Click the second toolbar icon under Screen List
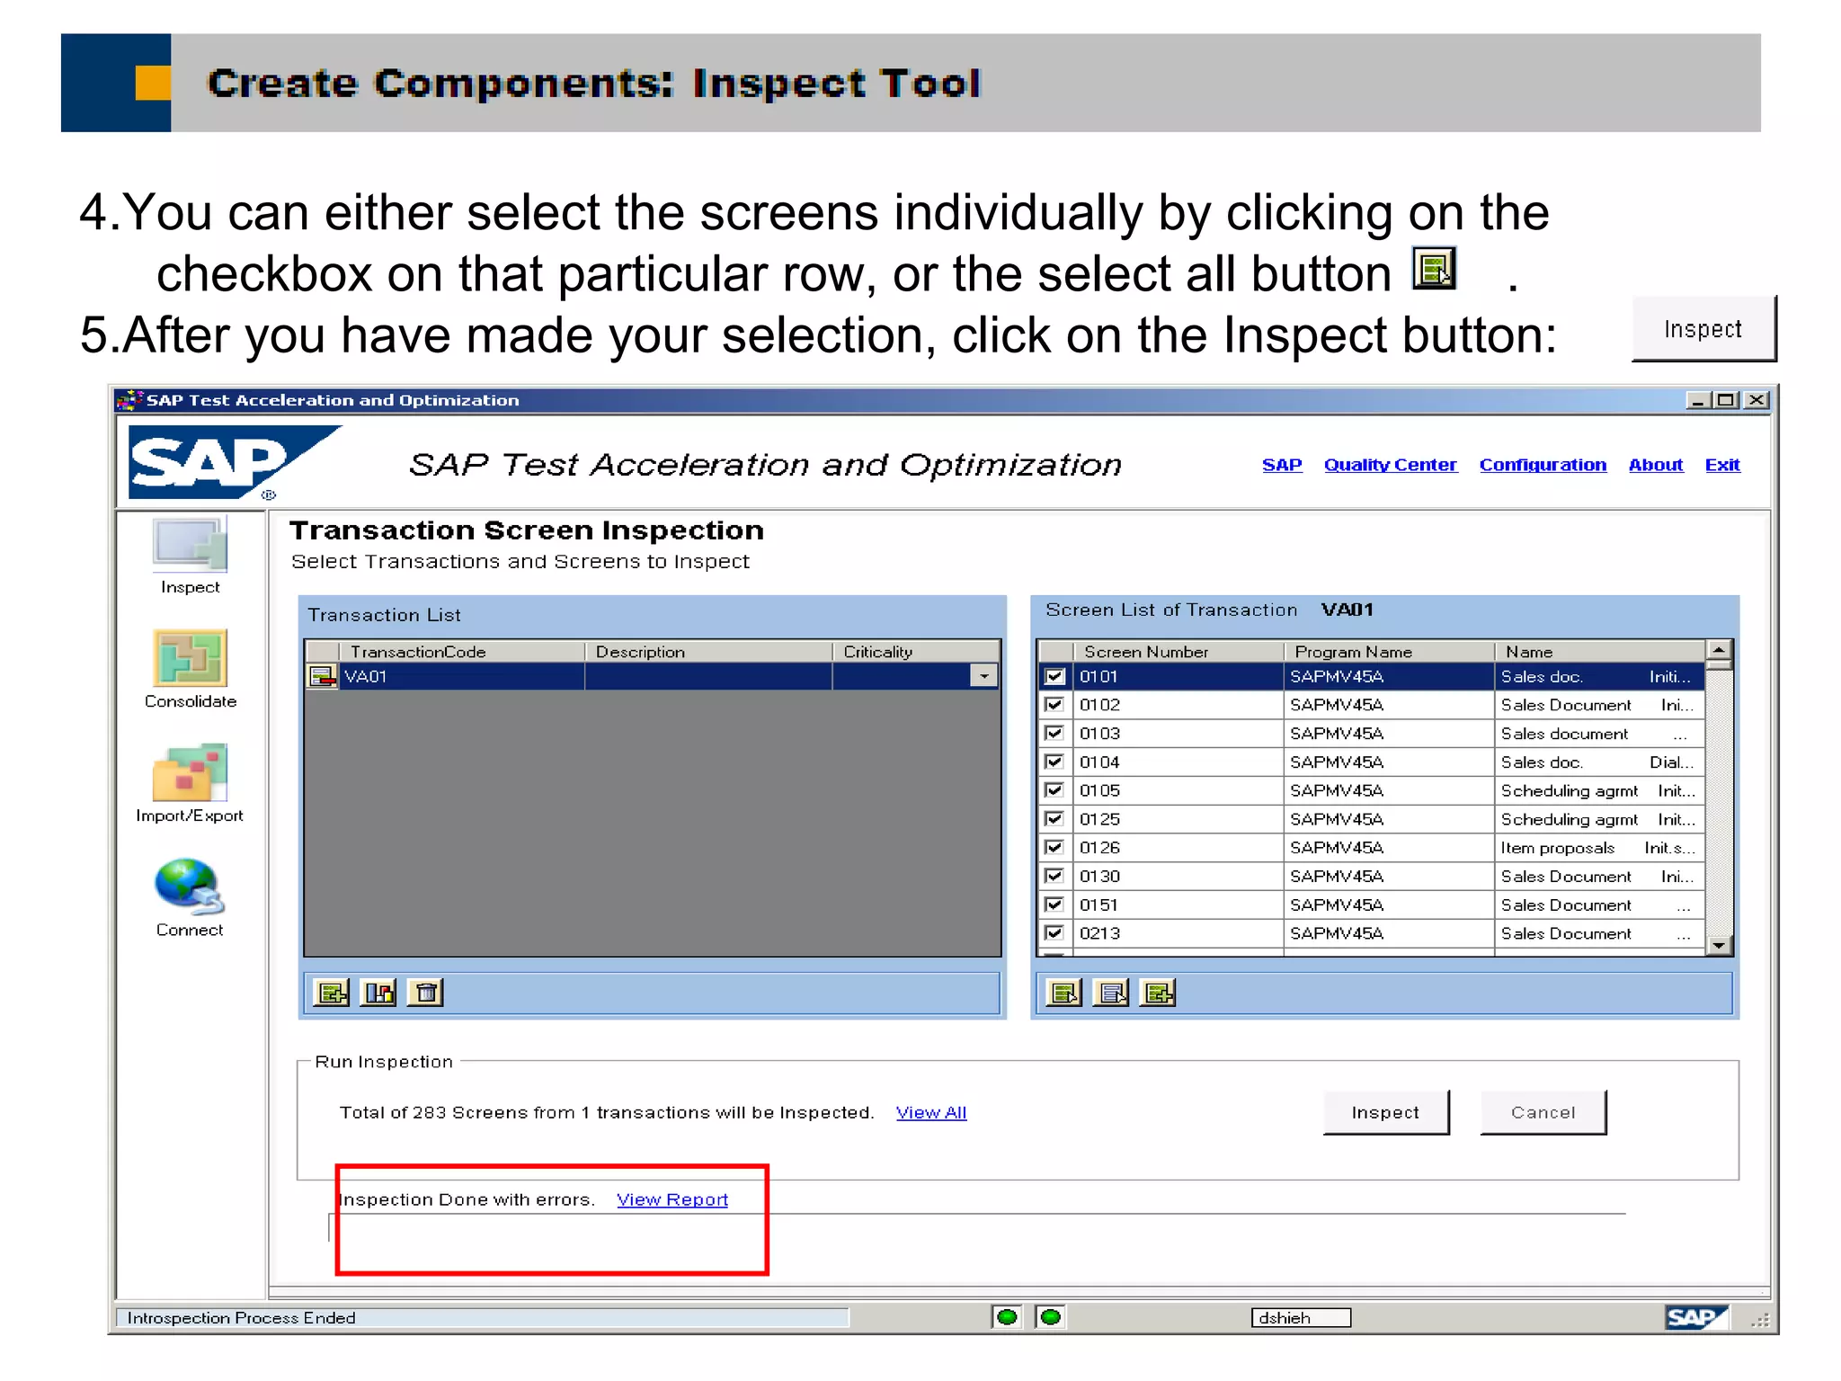 point(1111,993)
